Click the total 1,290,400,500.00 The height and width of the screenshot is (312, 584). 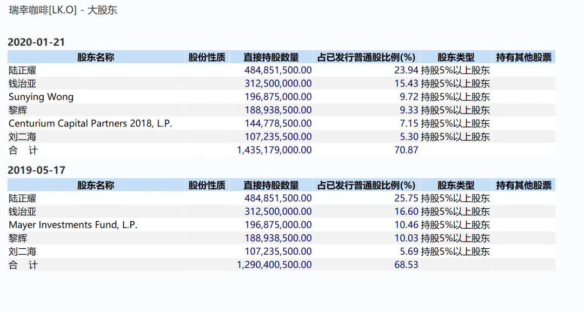274,265
